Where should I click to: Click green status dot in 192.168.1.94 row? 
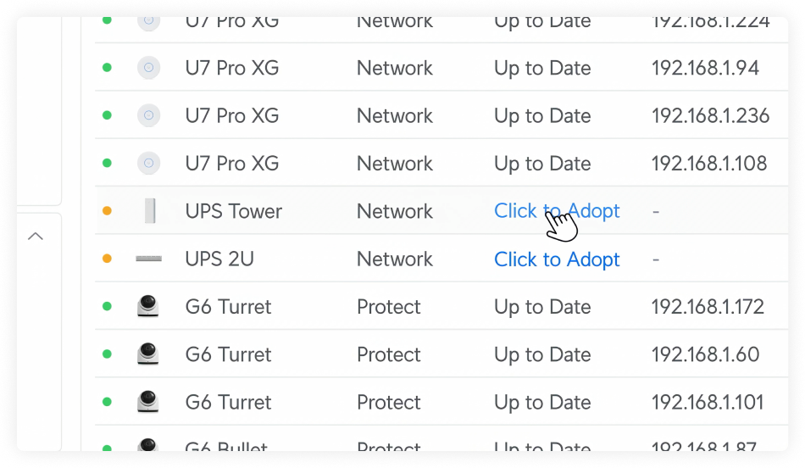(107, 68)
